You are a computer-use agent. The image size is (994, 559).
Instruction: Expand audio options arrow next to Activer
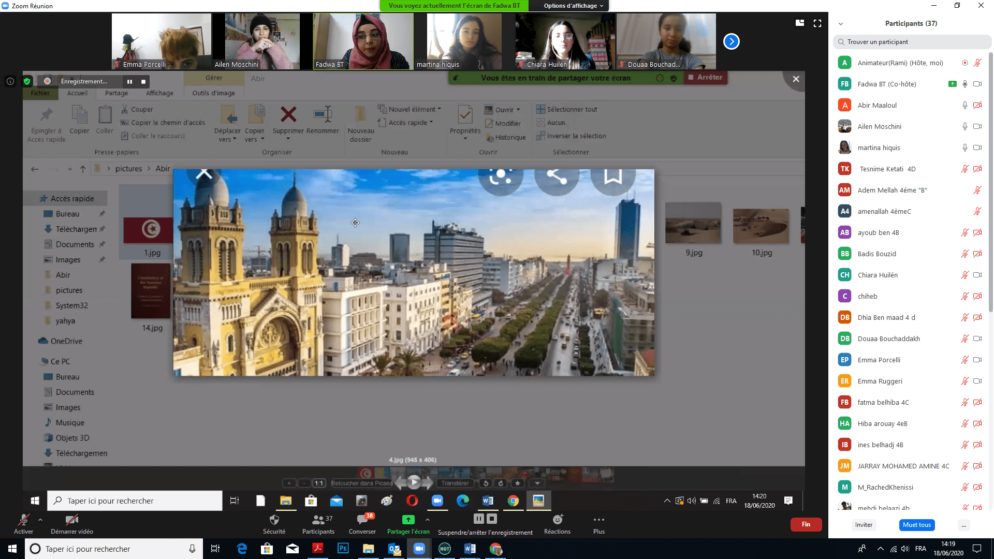tap(40, 520)
